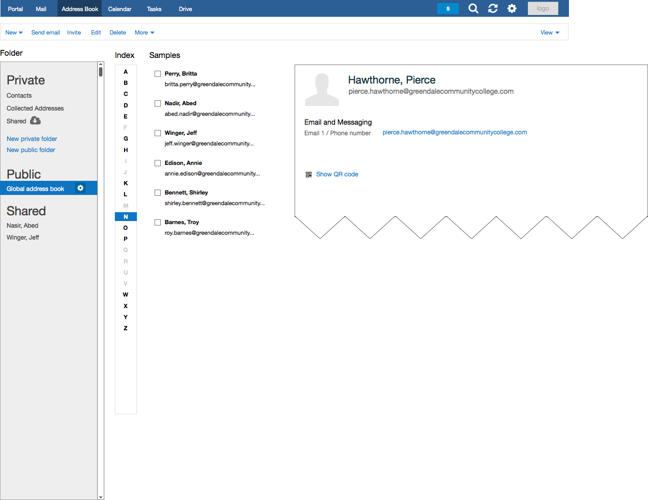Click Send email in toolbar

[x=45, y=32]
